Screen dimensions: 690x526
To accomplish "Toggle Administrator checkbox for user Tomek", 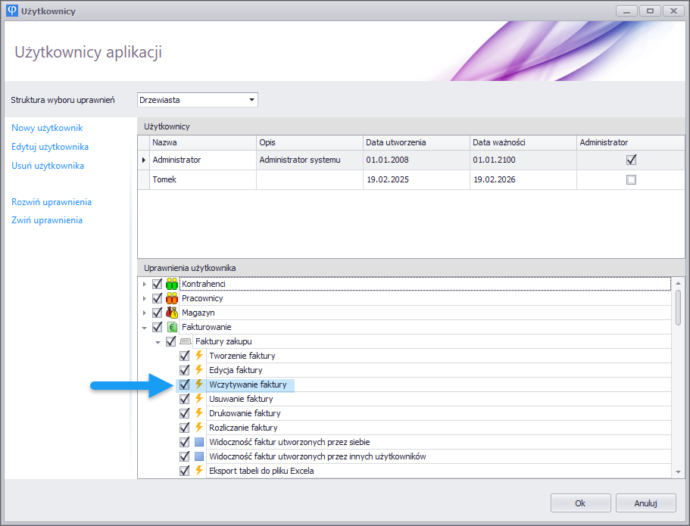I will click(x=631, y=180).
